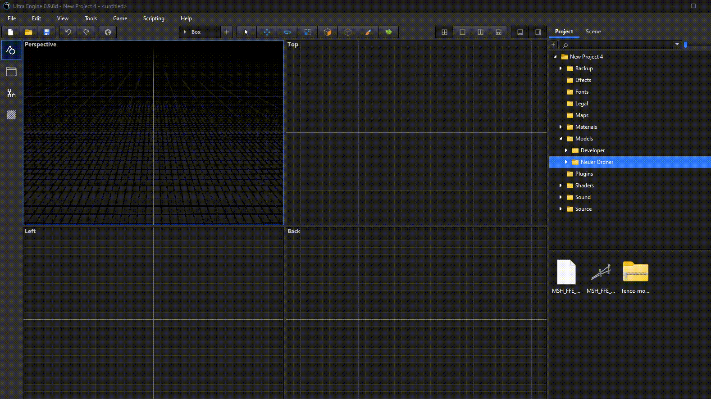Select the rotate tool in toolbar
Screen dimensions: 711x399
tap(287, 32)
